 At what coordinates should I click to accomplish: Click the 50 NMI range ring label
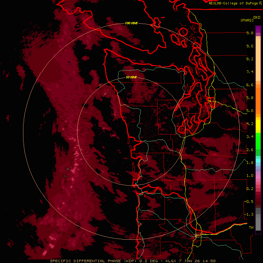[131, 77]
